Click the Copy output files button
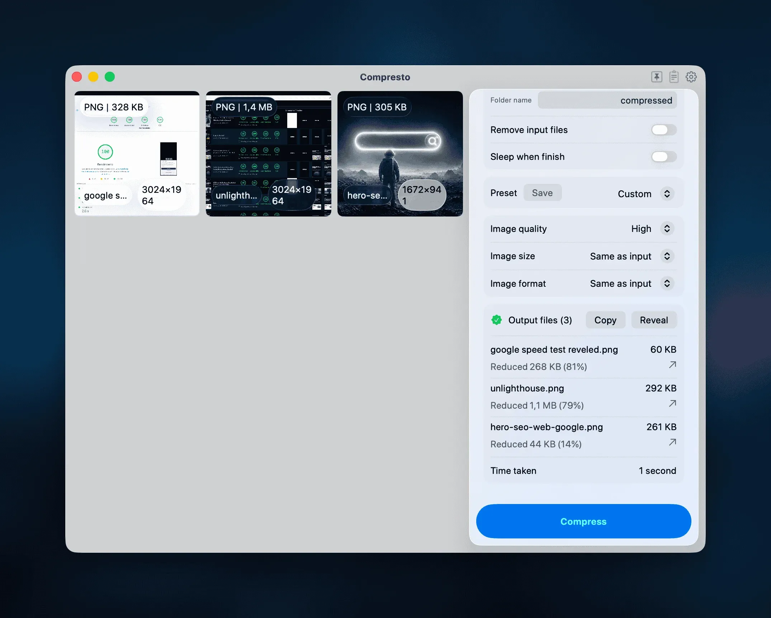This screenshot has height=618, width=771. tap(605, 320)
